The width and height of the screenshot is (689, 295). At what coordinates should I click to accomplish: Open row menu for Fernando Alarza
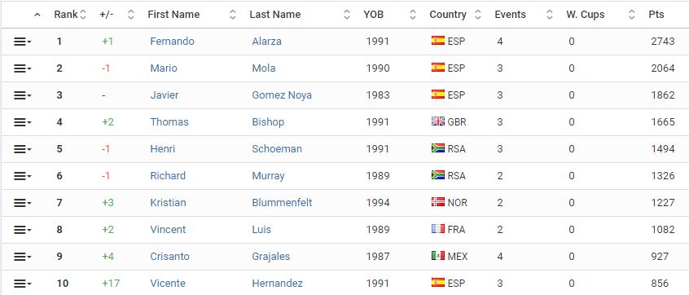pos(22,42)
